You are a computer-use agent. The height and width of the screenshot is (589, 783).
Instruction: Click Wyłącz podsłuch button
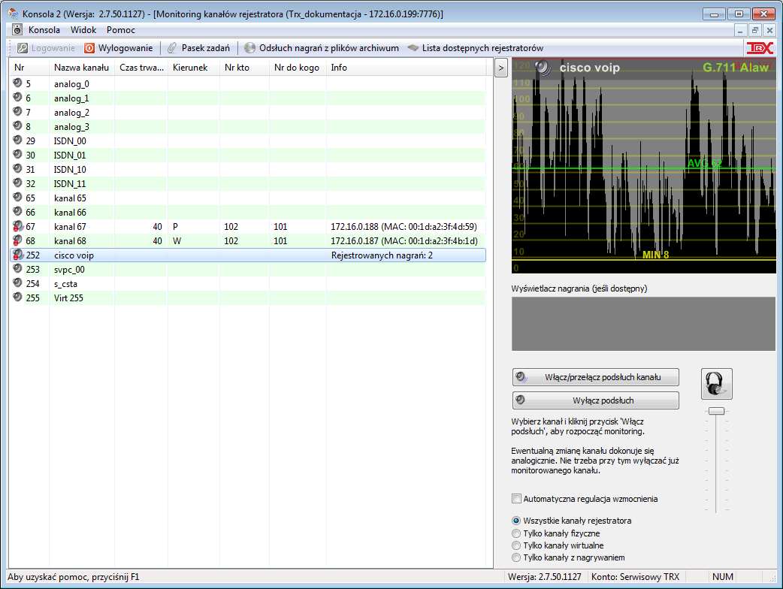tap(595, 400)
